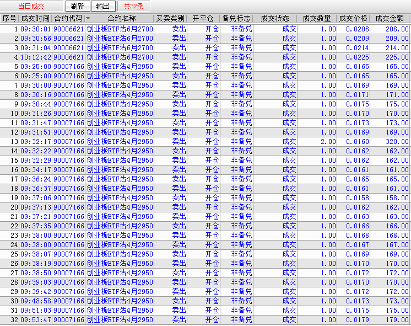Sort by 成交时间 column header
The width and height of the screenshot is (411, 326).
(x=35, y=19)
